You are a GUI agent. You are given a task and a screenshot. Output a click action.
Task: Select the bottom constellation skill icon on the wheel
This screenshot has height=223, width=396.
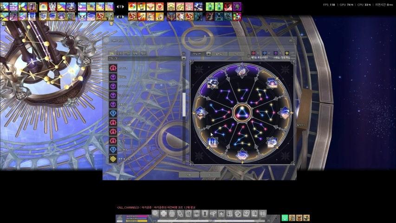pyautogui.click(x=242, y=155)
